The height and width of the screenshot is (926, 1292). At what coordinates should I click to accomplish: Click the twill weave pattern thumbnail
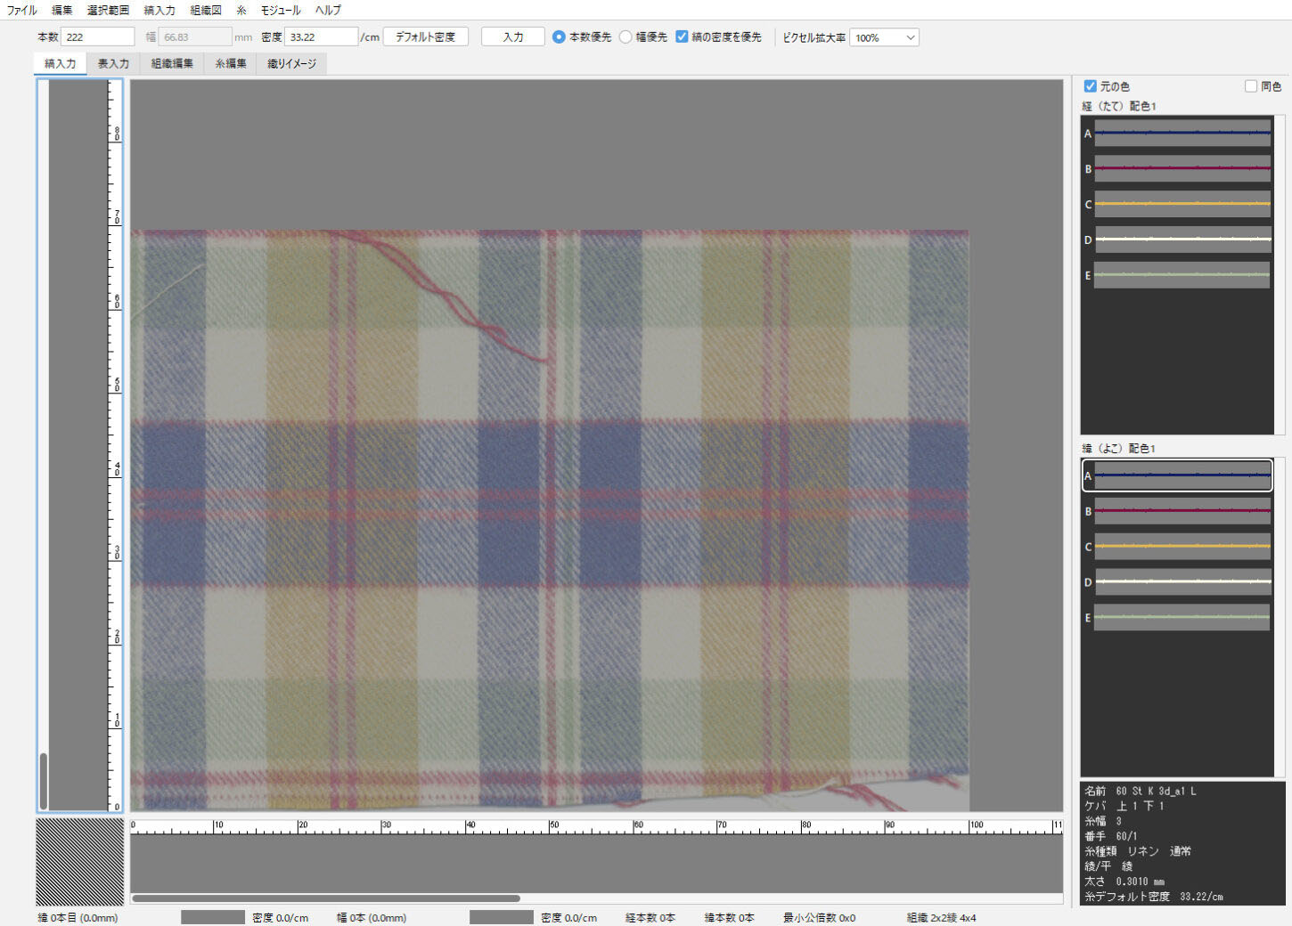79,861
